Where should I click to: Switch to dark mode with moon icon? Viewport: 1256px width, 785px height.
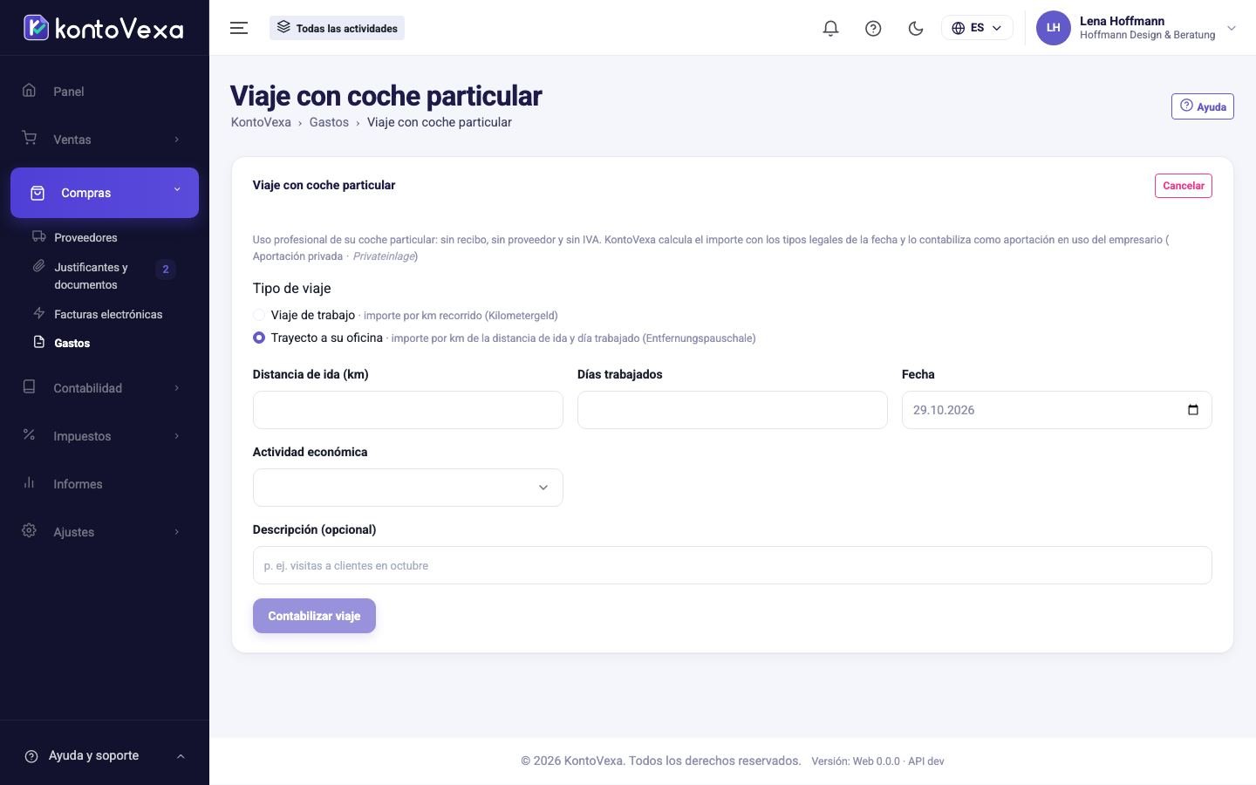[916, 28]
